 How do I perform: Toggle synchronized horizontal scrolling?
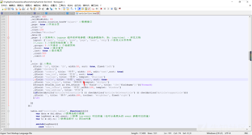pyautogui.click(x=67, y=9)
